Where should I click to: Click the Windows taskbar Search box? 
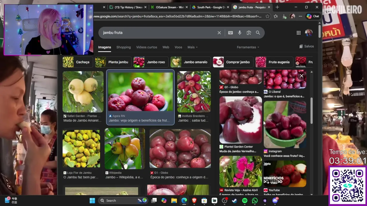point(123,201)
